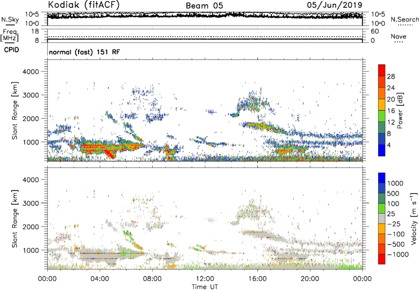Click the '04:00' time axis tick label
419x290 pixels.
coord(100,279)
